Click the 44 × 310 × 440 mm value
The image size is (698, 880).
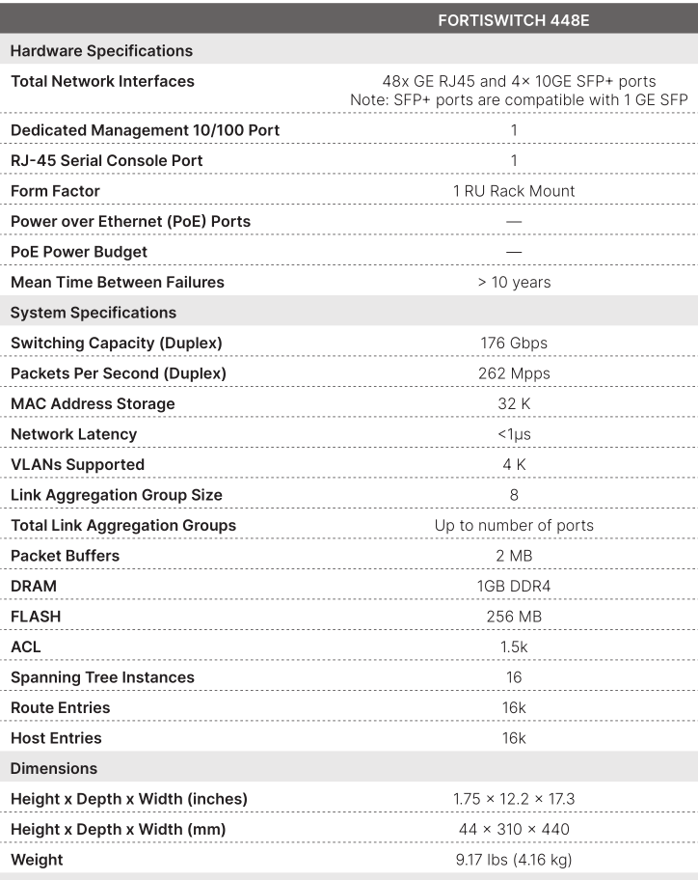click(x=514, y=830)
